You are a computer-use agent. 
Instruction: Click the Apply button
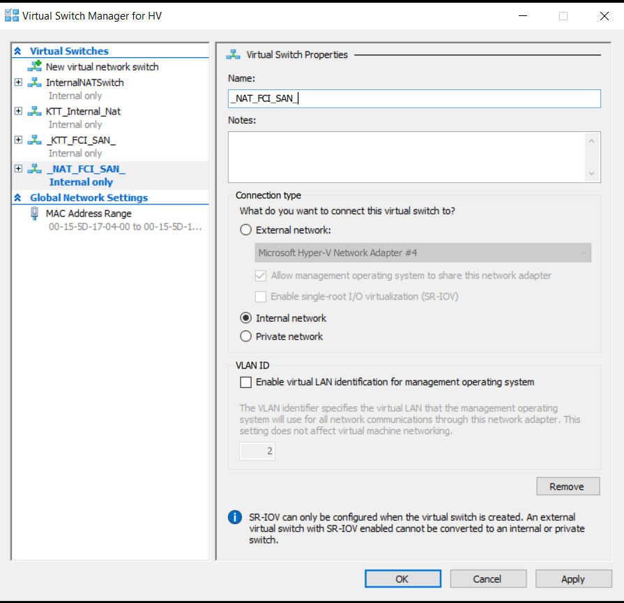tap(574, 579)
